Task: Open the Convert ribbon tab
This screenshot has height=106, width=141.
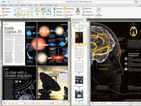Action: click(x=30, y=5)
